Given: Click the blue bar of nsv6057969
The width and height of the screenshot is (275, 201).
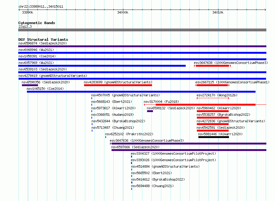Looking at the screenshot, I should tap(102, 66).
